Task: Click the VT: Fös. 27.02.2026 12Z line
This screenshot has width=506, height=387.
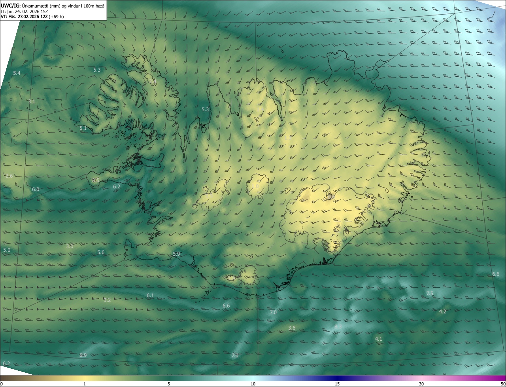Action: (32, 16)
